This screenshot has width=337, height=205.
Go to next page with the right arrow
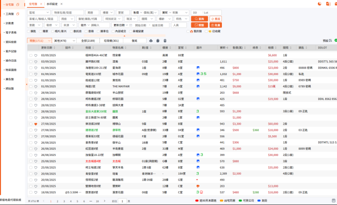[x=104, y=201]
